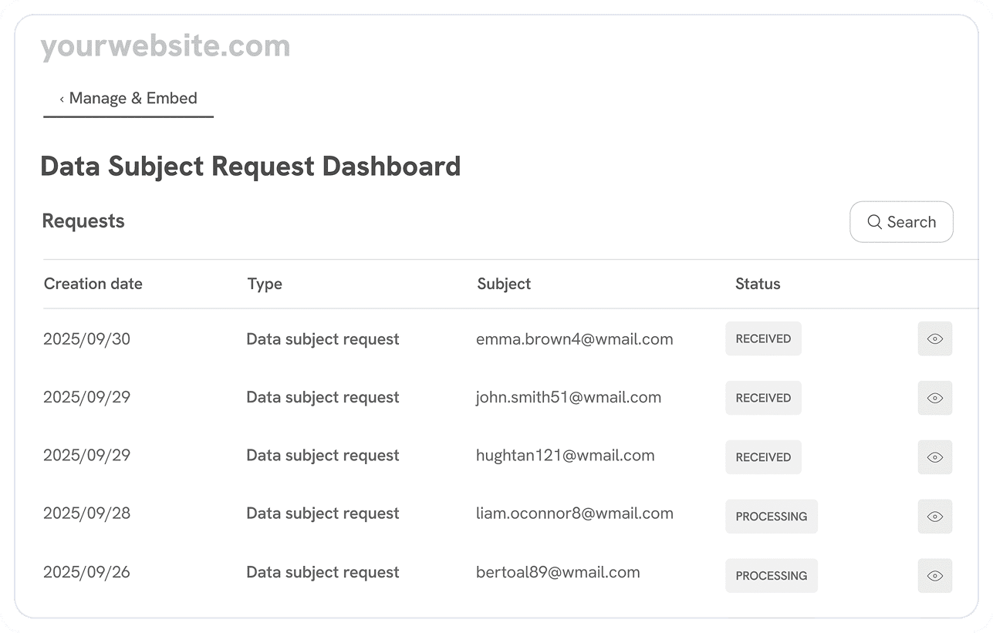Screen dimensions: 993x633
Task: Sort by Creation date column header
Action: 93,284
